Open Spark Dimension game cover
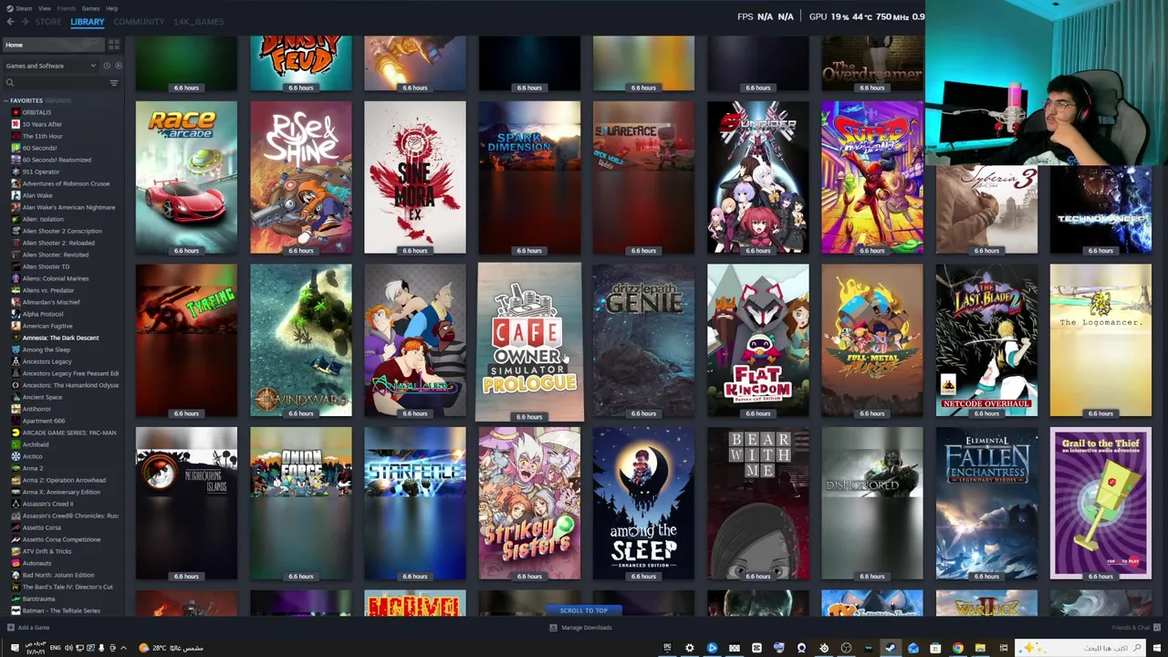 click(529, 177)
